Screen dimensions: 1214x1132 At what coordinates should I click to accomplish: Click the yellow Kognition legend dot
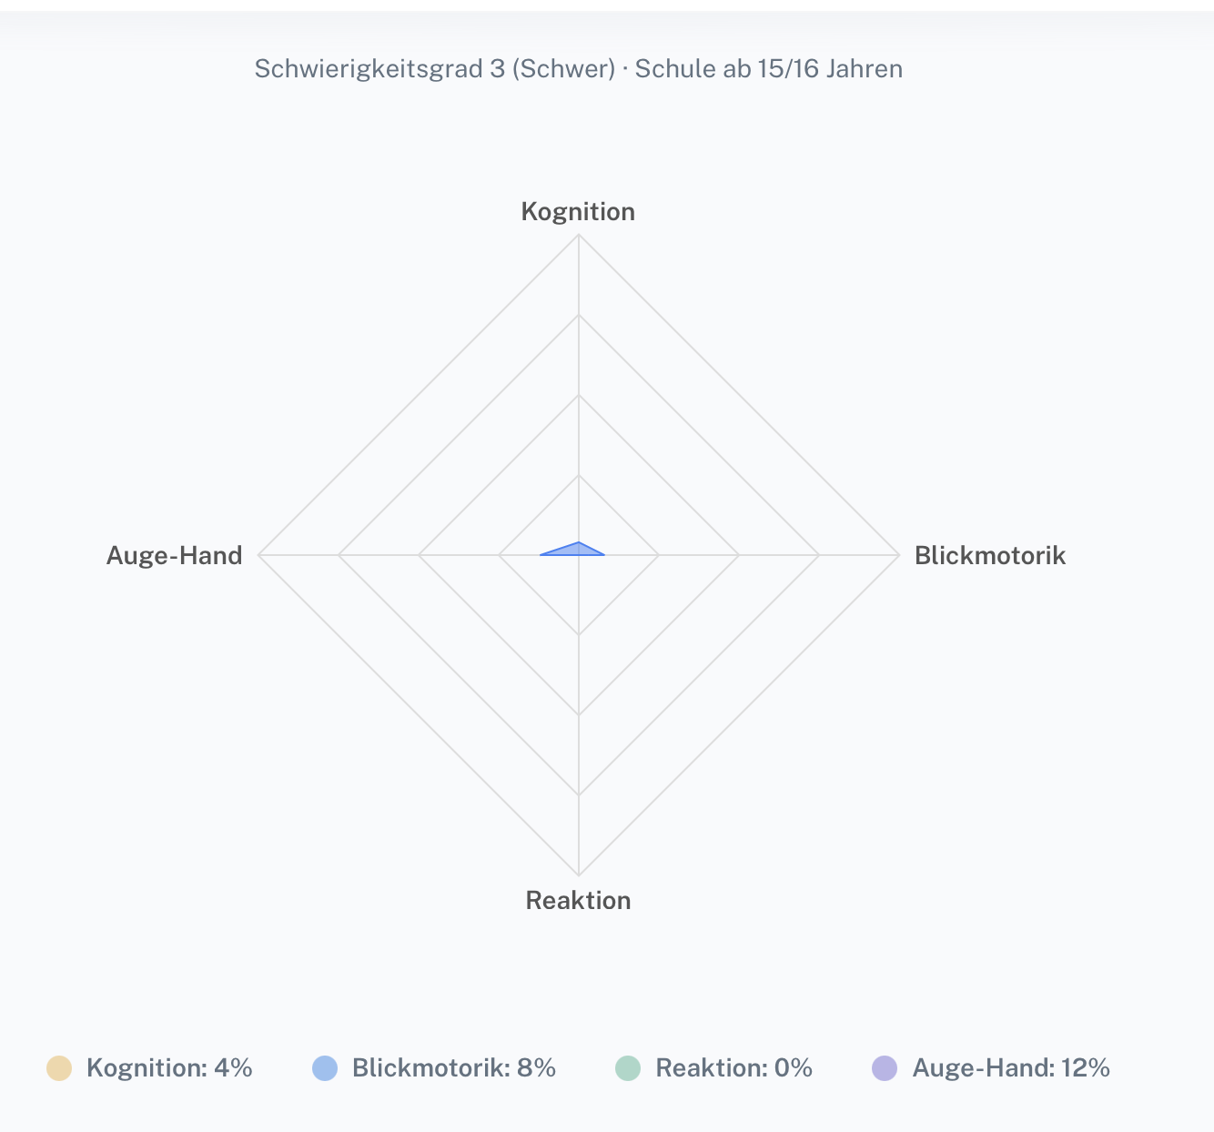[59, 1068]
